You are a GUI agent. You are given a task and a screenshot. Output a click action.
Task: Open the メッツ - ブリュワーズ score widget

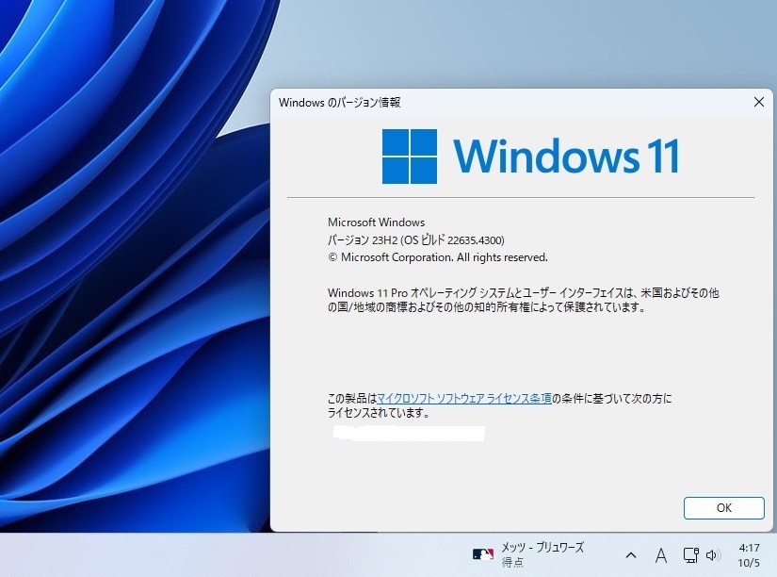(528, 554)
